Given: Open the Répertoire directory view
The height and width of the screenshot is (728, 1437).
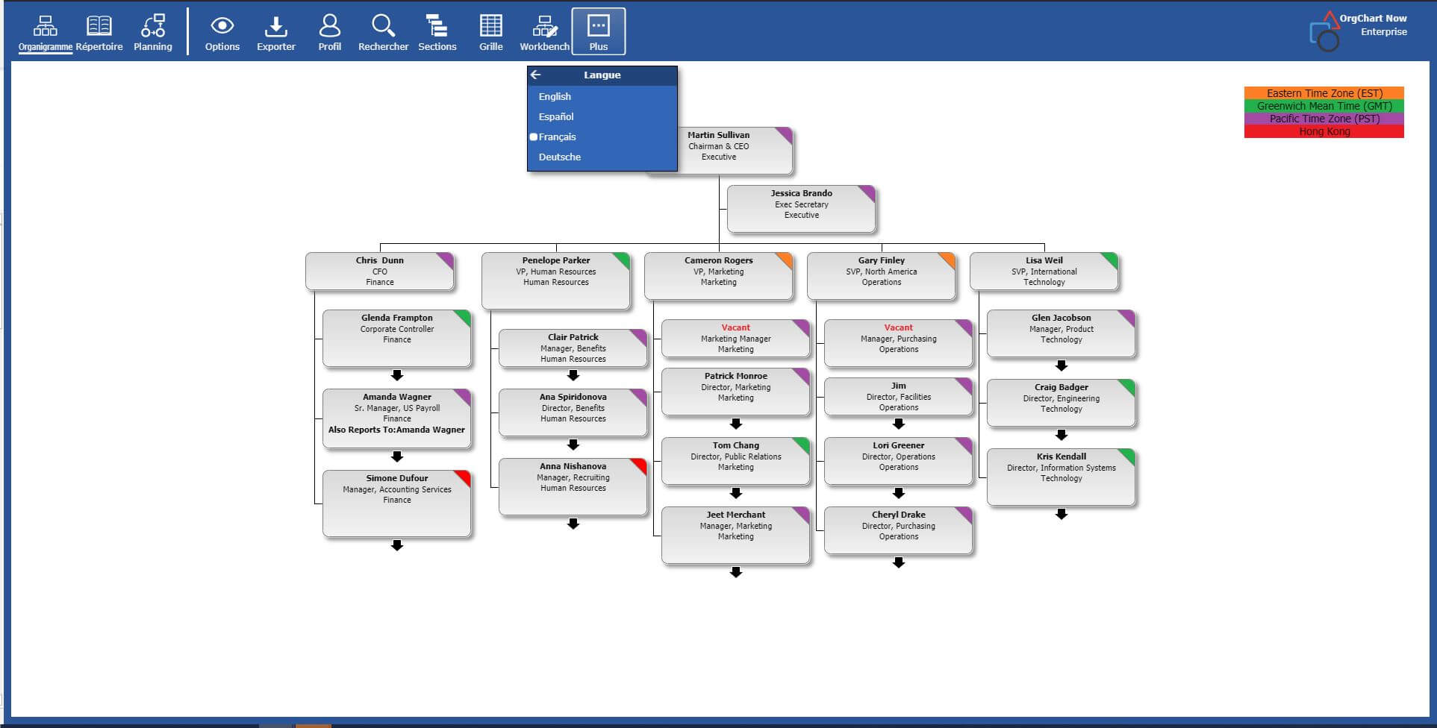Looking at the screenshot, I should (99, 34).
